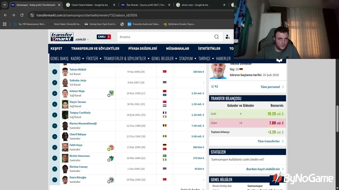Click Tahsin Bülbül's 200 bin € market value
The height and width of the screenshot is (190, 339).
(199, 72)
